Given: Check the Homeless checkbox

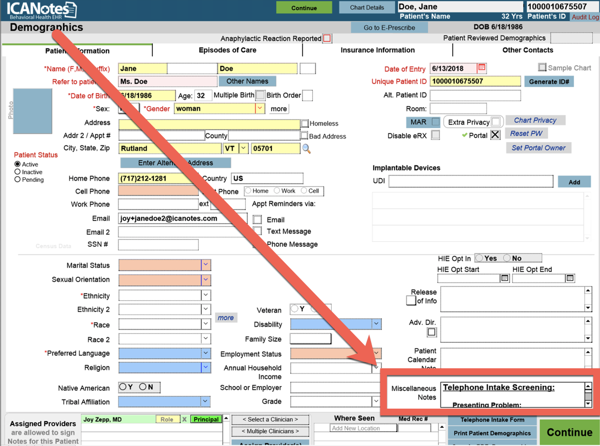Looking at the screenshot, I should pyautogui.click(x=305, y=124).
